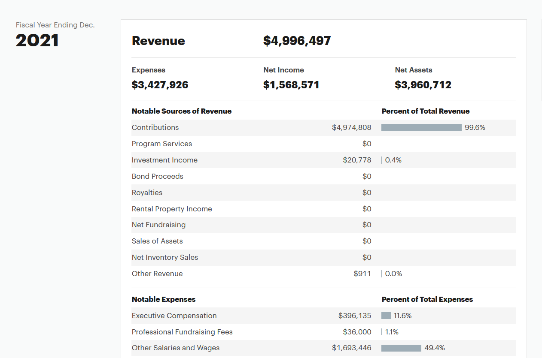Select the 2021 fiscal year heading
This screenshot has height=358, width=542.
pyautogui.click(x=37, y=41)
